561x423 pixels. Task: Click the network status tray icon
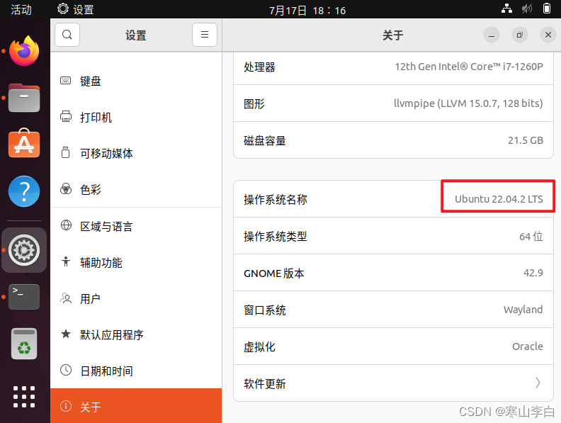[x=506, y=9]
